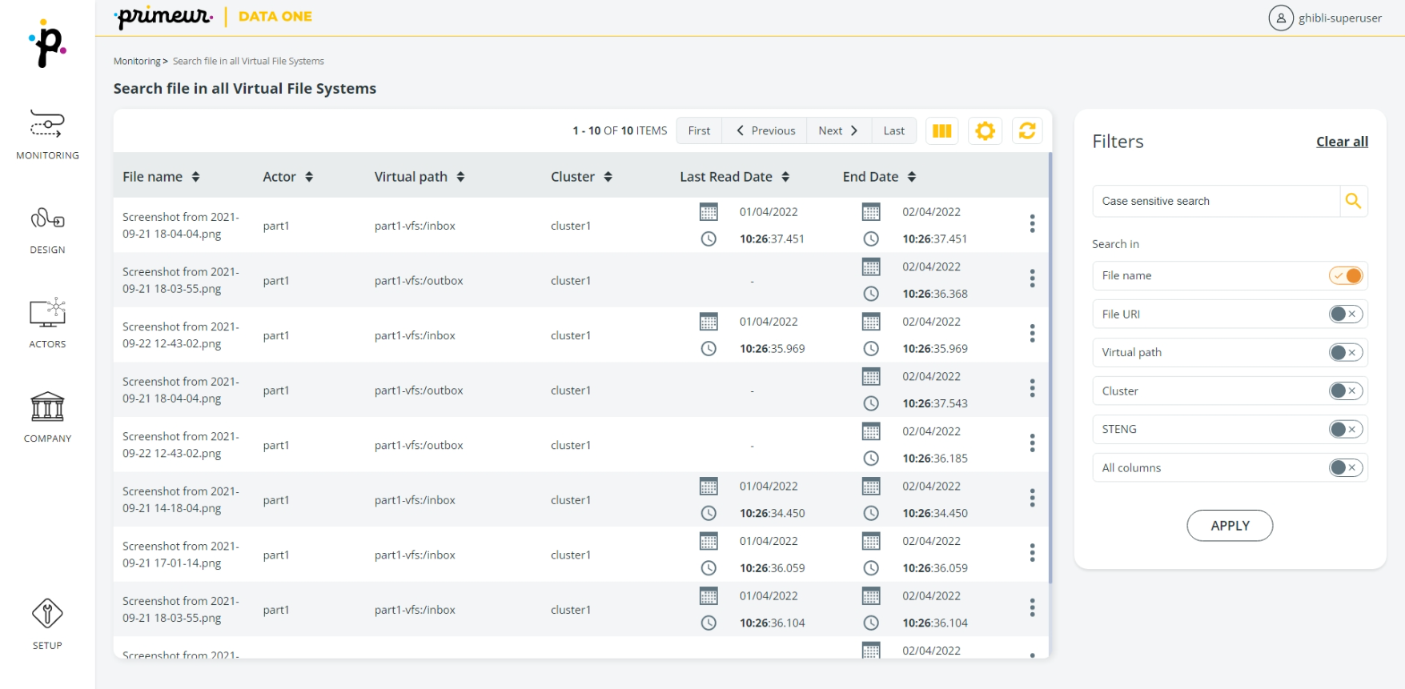This screenshot has height=689, width=1405.
Task: Click the Primeur P logo icon
Action: coord(47,45)
